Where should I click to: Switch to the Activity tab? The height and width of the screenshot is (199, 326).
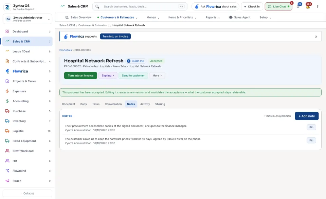click(x=145, y=104)
